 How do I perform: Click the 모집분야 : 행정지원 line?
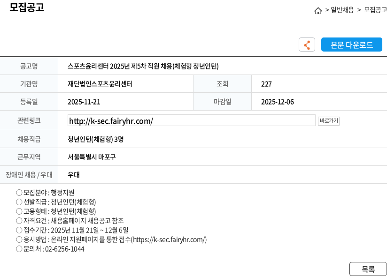pyautogui.click(x=45, y=193)
